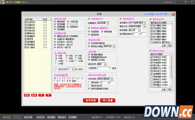Screen dimensions: 195x120
Task: Click 游戏多开 in bottom bar
Action: (41, 117)
